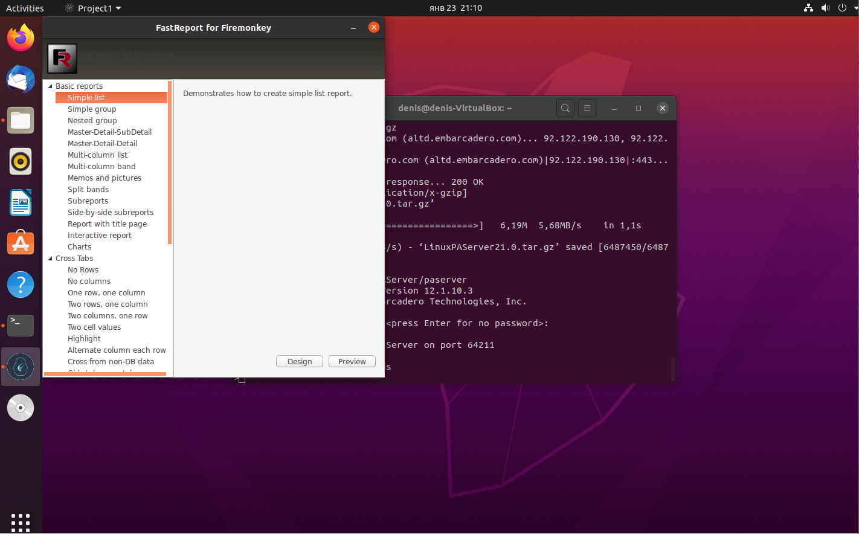859x534 pixels.
Task: Select the No columns cross tab
Action: click(89, 281)
